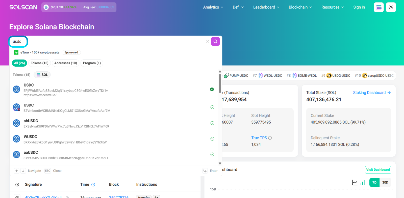Click the https://www.centre.io/ text
This screenshot has width=404, height=198.
coord(40,95)
